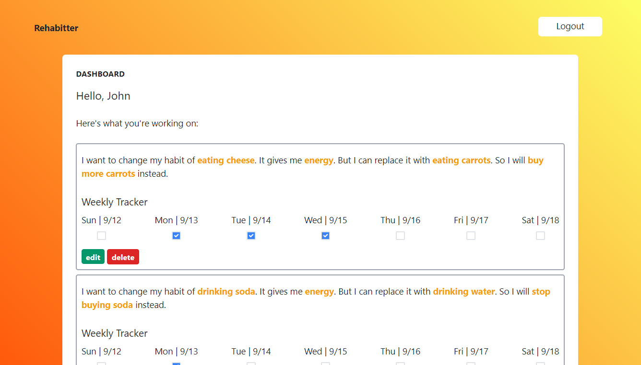Click the highlighted text eating carrots
The width and height of the screenshot is (641, 365).
click(461, 160)
